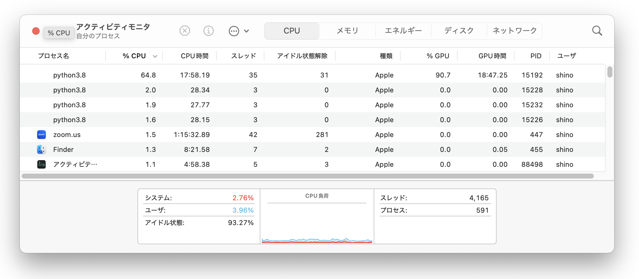Toggle sort order via the % CPU chevron
The height and width of the screenshot is (279, 639).
(x=155, y=56)
